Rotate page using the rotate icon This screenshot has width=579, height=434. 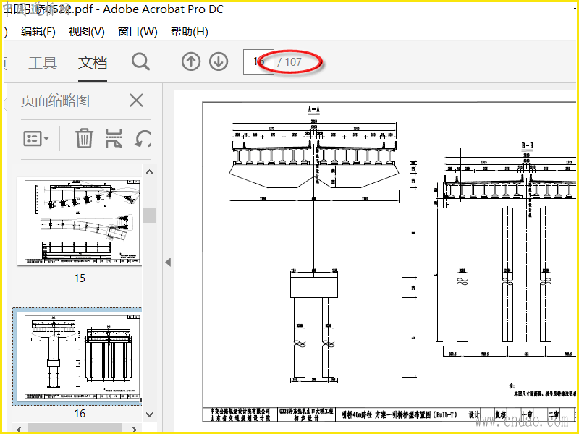pyautogui.click(x=143, y=139)
